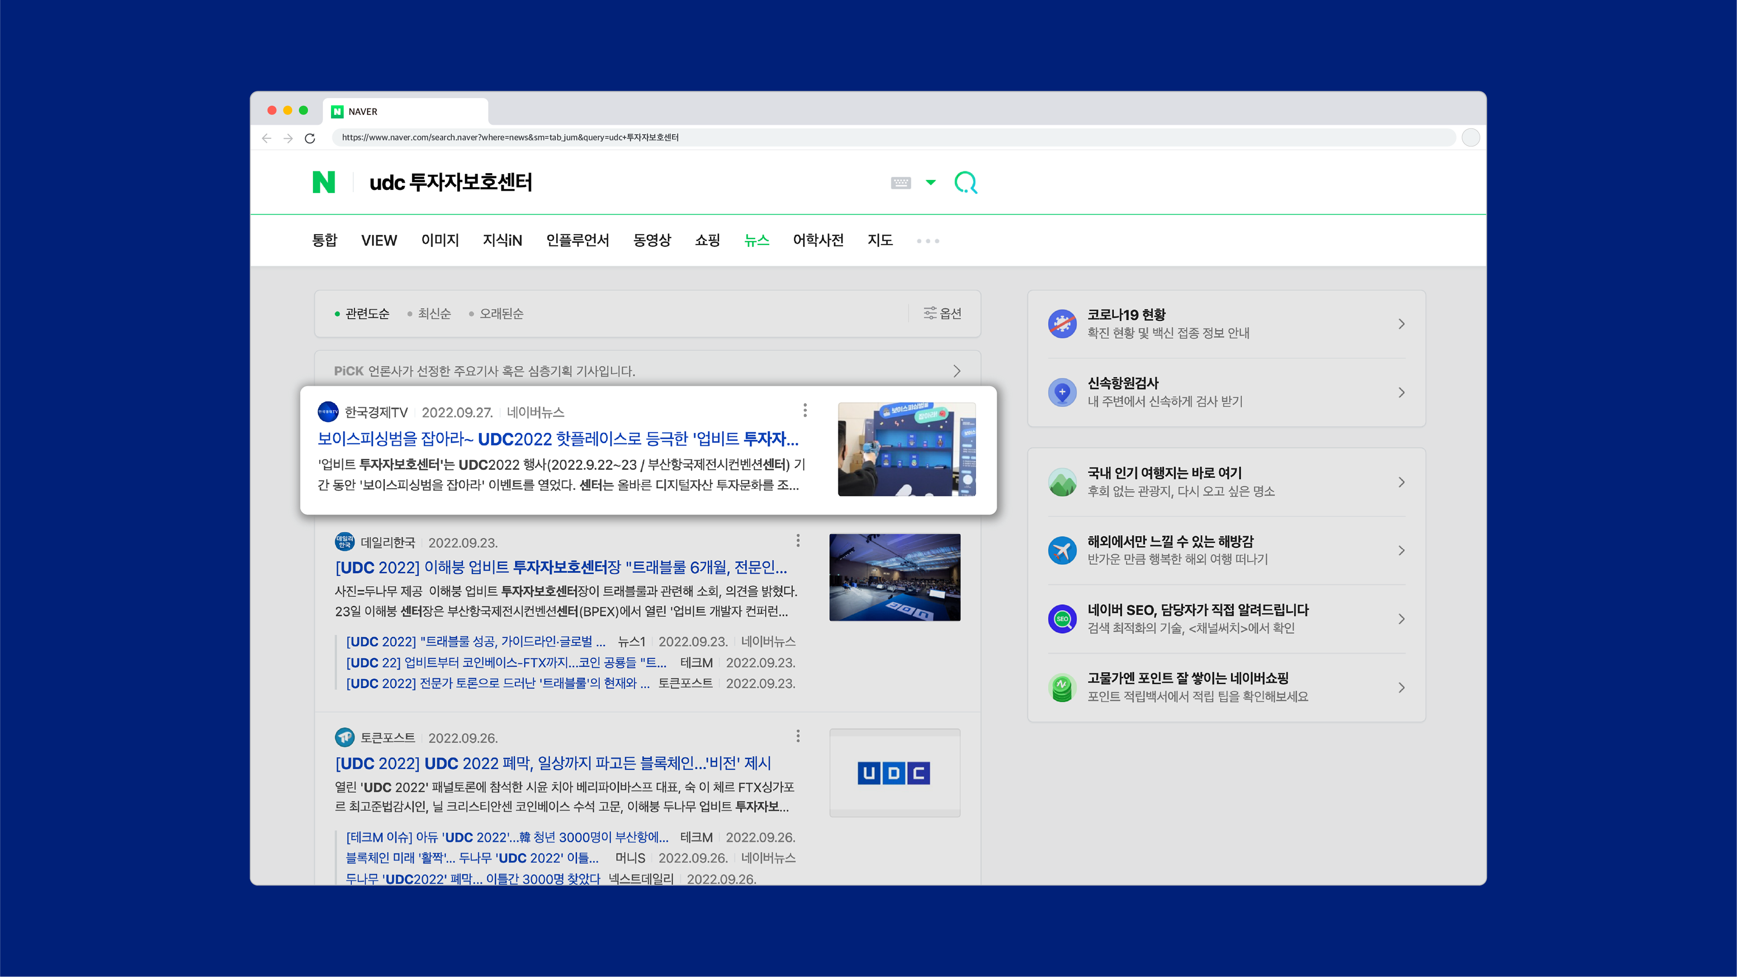Reload the page with the refresh icon
Viewport: 1737px width, 977px height.
309,138
